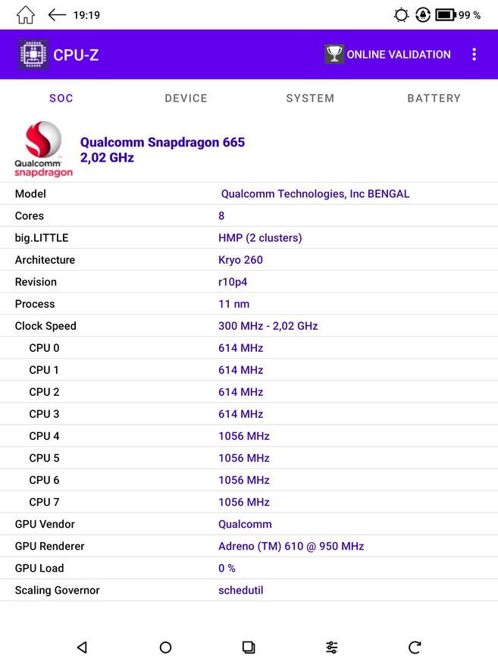The height and width of the screenshot is (665, 498).
Task: Tap the Scaling Governor row
Action: click(249, 590)
